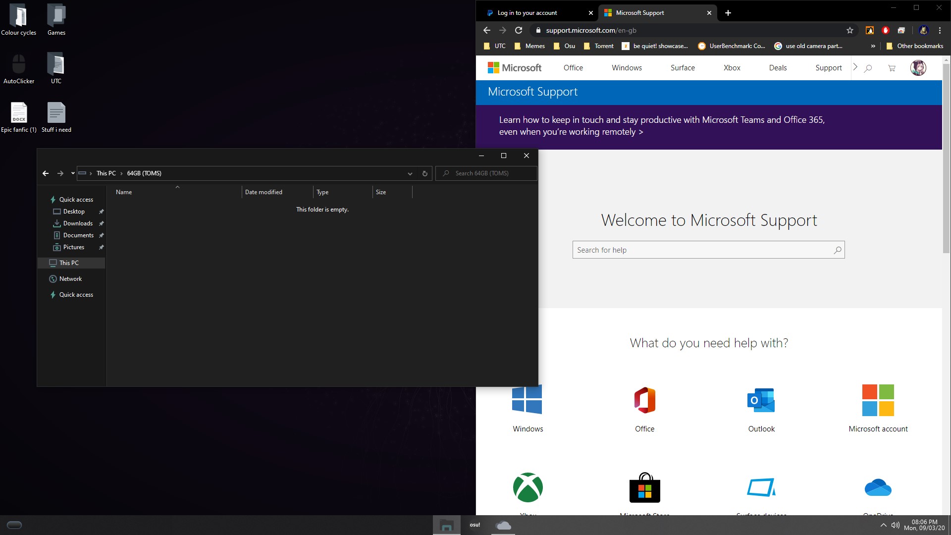Image resolution: width=951 pixels, height=535 pixels.
Task: Click the Search 64GB (TOMS) field
Action: click(x=486, y=173)
